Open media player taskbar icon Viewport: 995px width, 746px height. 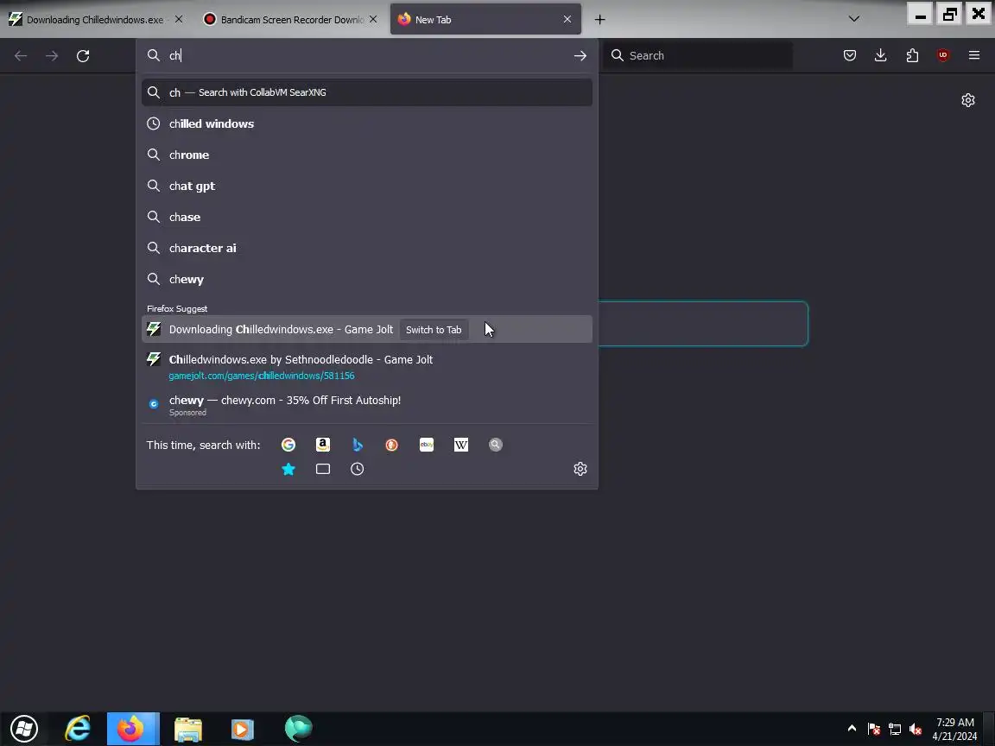click(242, 728)
